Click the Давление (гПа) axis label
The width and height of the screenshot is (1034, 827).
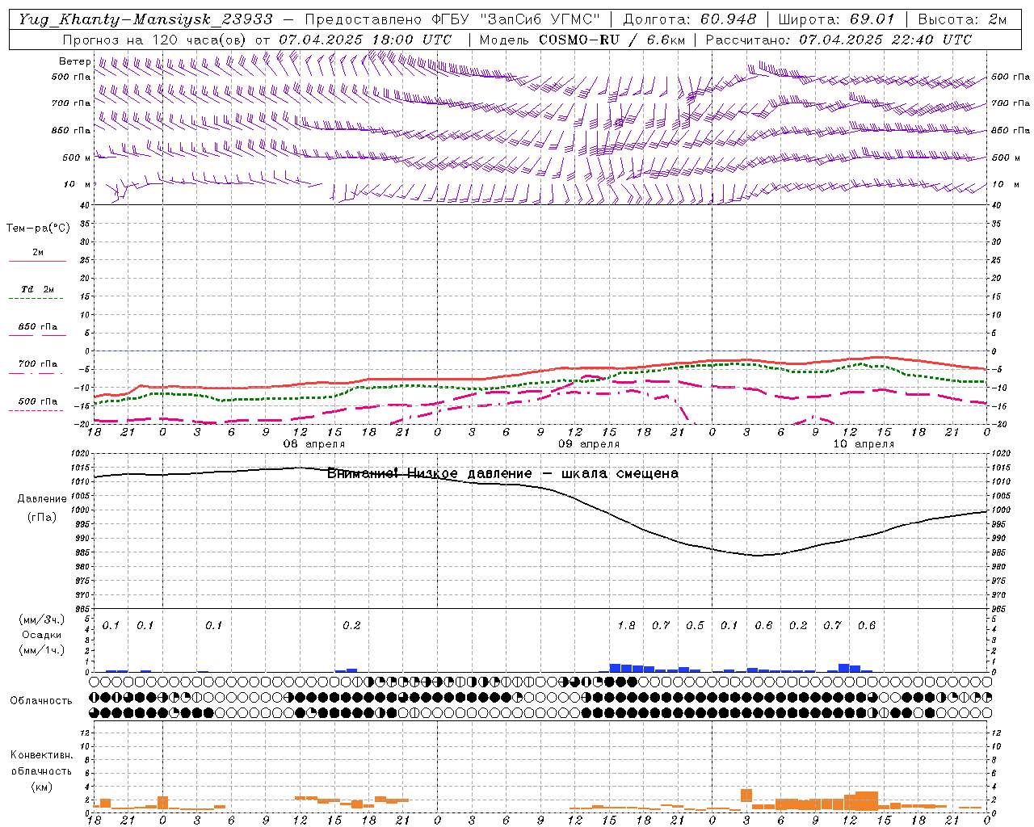coord(42,508)
